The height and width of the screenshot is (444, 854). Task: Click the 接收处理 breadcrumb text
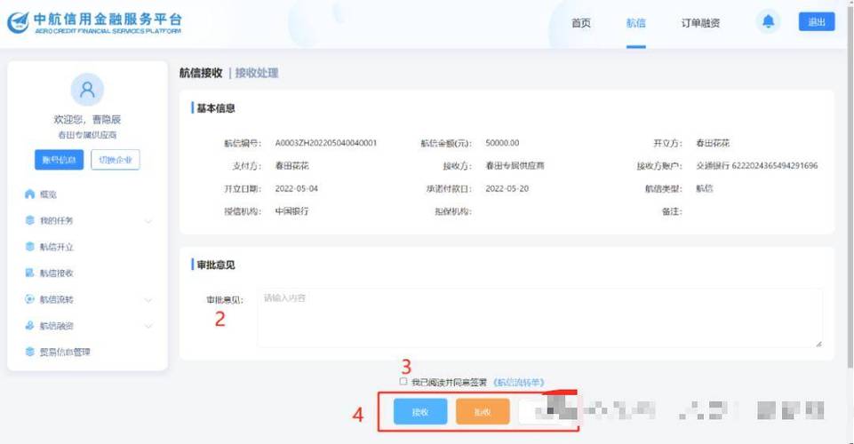pyautogui.click(x=257, y=73)
